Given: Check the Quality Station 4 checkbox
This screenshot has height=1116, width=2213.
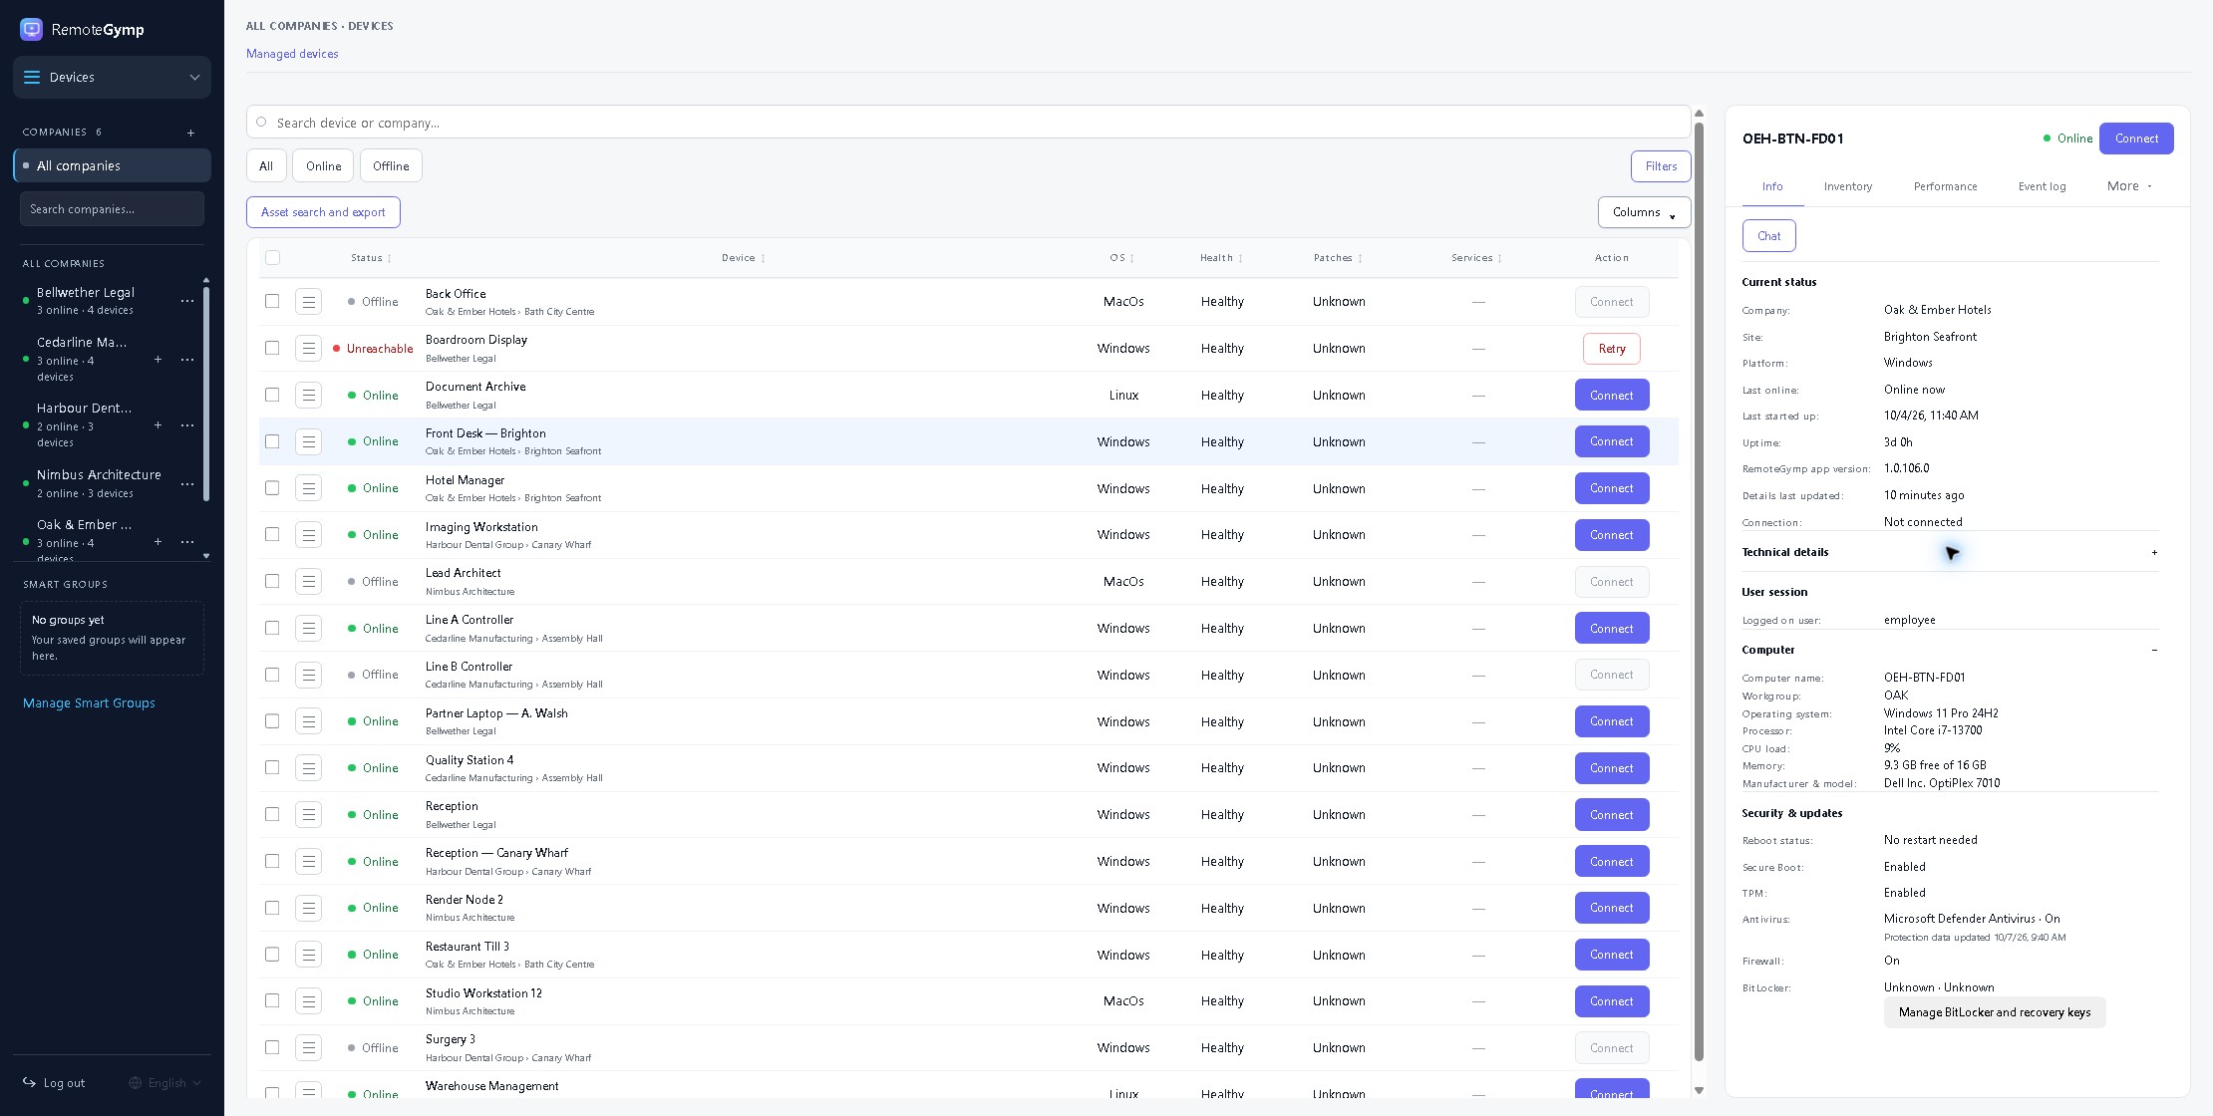Looking at the screenshot, I should [x=272, y=767].
